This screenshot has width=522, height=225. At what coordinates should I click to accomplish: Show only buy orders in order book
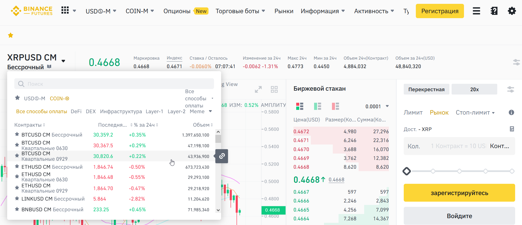tap(317, 106)
